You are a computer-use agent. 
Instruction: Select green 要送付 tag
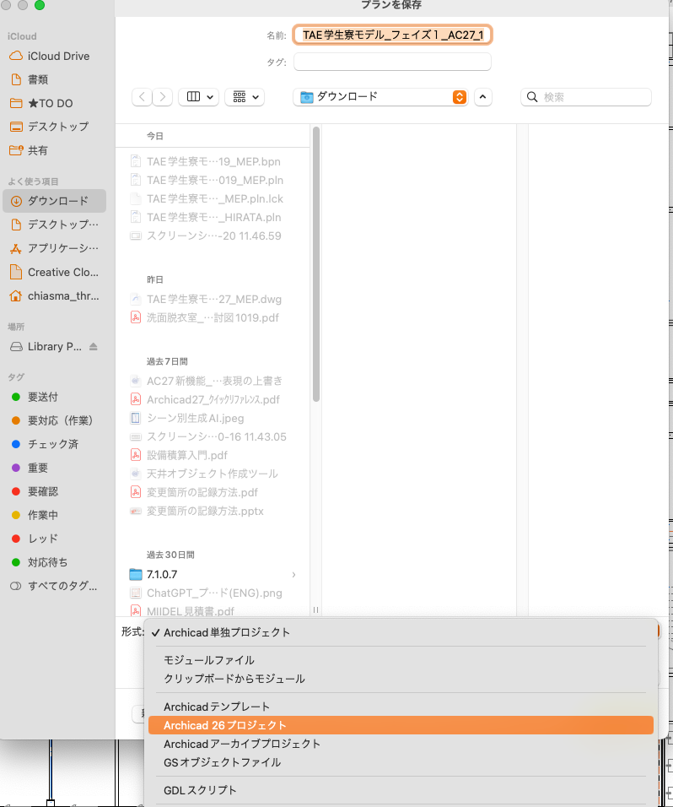point(54,397)
